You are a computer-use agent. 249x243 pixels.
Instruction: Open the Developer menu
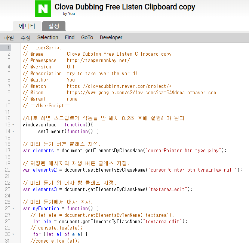click(111, 37)
